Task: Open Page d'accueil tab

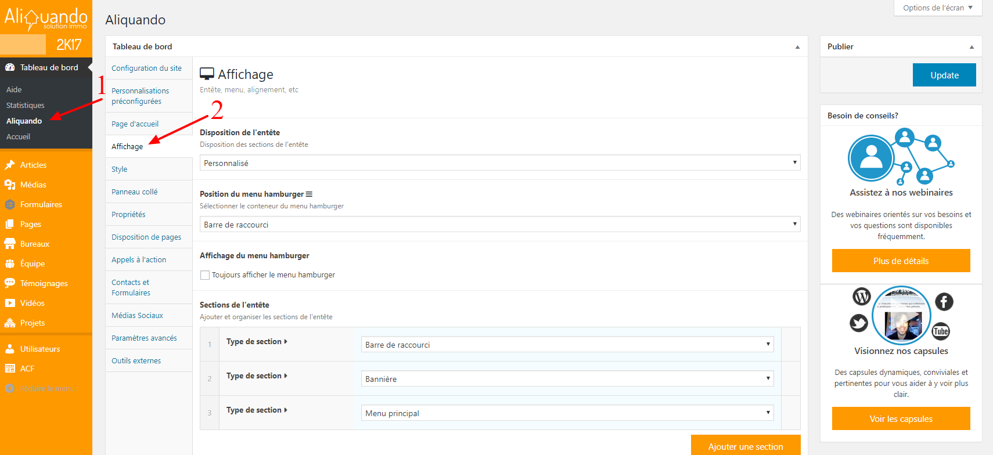Action: 149,124
